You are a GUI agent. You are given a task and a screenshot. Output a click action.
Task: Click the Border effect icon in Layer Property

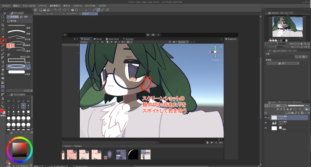(x=297, y=57)
